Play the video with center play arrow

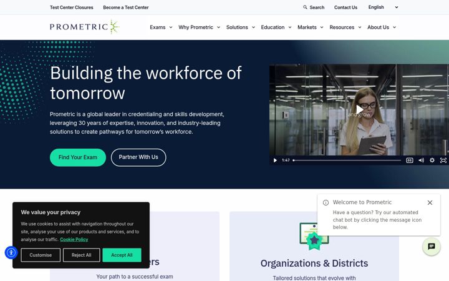(359, 109)
